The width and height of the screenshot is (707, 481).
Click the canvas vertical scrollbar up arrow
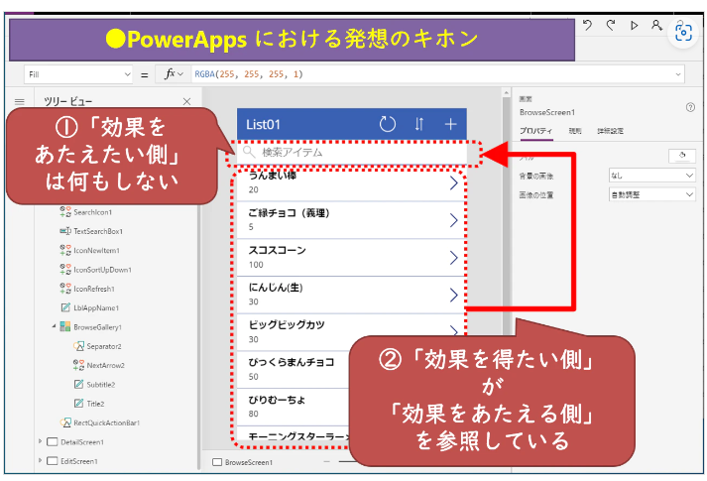click(x=506, y=92)
